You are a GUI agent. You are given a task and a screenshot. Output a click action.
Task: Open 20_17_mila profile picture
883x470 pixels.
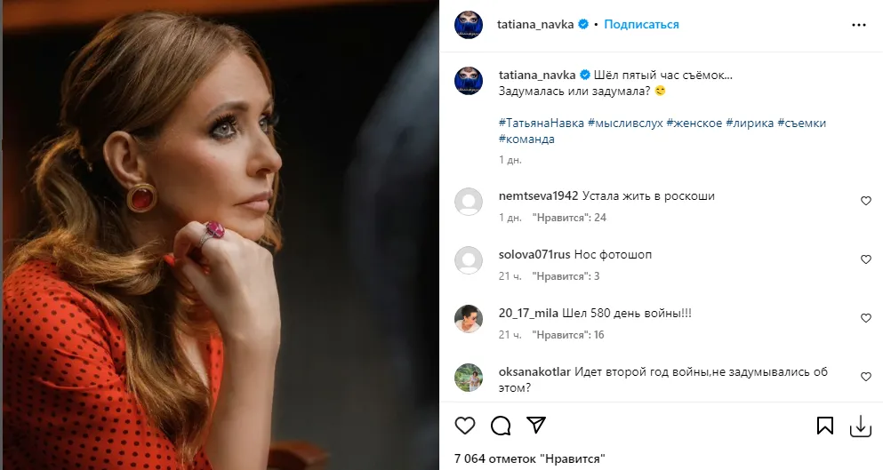[469, 318]
